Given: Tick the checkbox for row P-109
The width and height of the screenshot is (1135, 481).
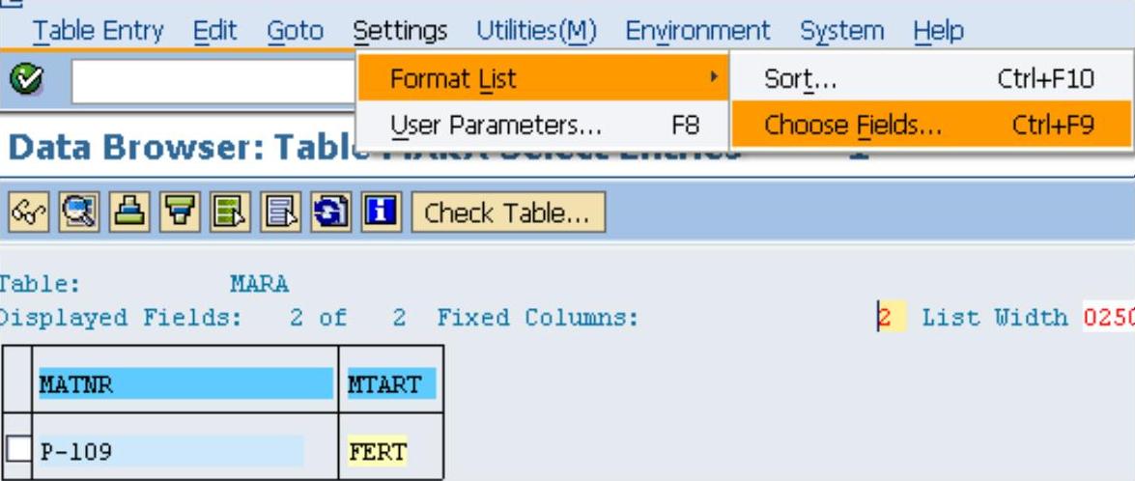Looking at the screenshot, I should click(x=20, y=450).
